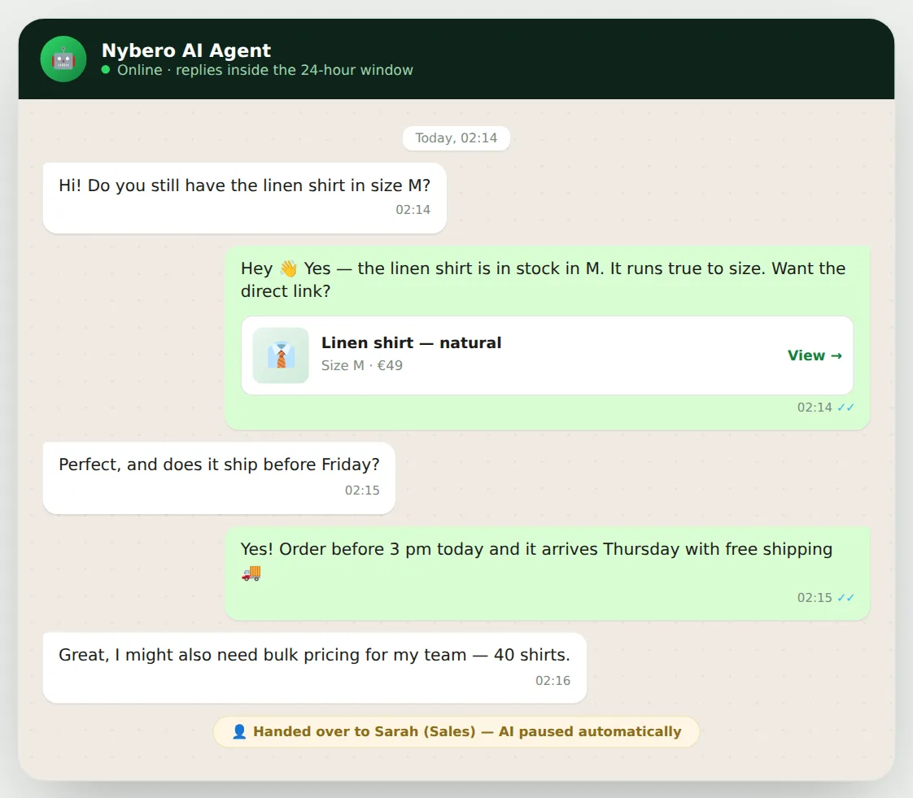Viewport: 913px width, 798px height.
Task: Click the 02:14 timestamp on first customer message
Action: coord(413,210)
